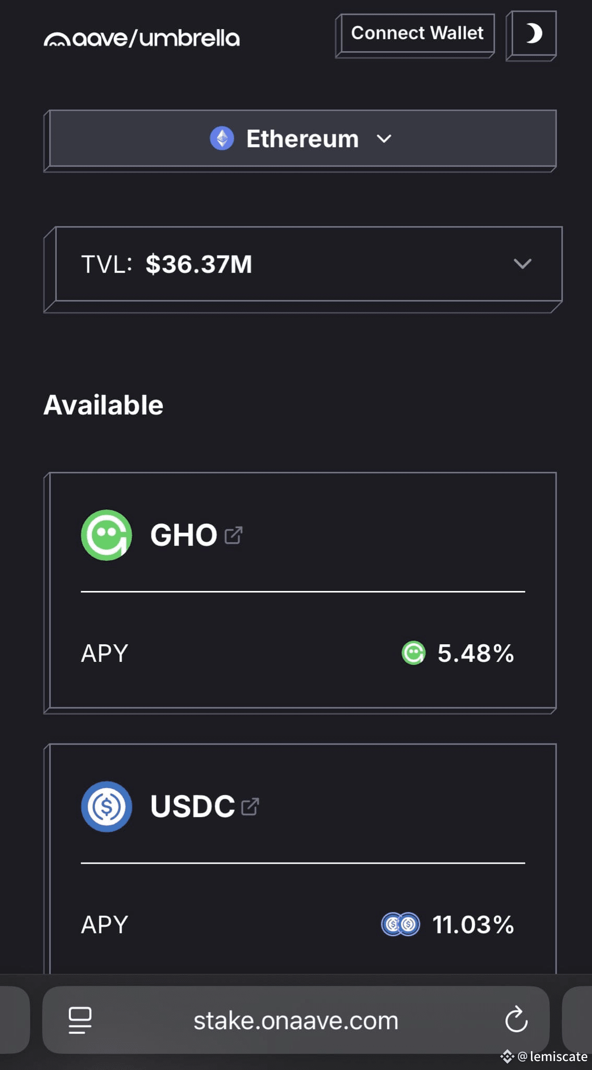Open browser page settings icon in address bar
The height and width of the screenshot is (1070, 592).
pyautogui.click(x=80, y=1020)
